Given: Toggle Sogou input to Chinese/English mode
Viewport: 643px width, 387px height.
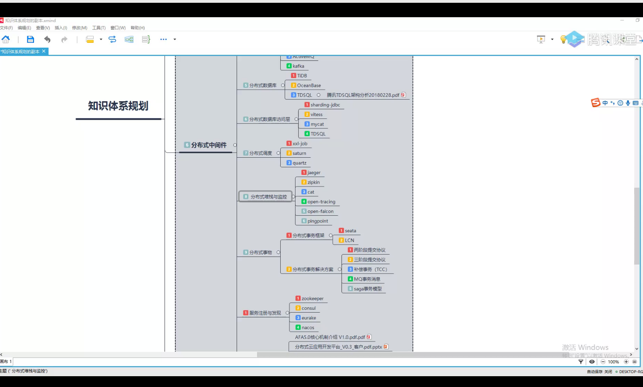Looking at the screenshot, I should [x=605, y=103].
